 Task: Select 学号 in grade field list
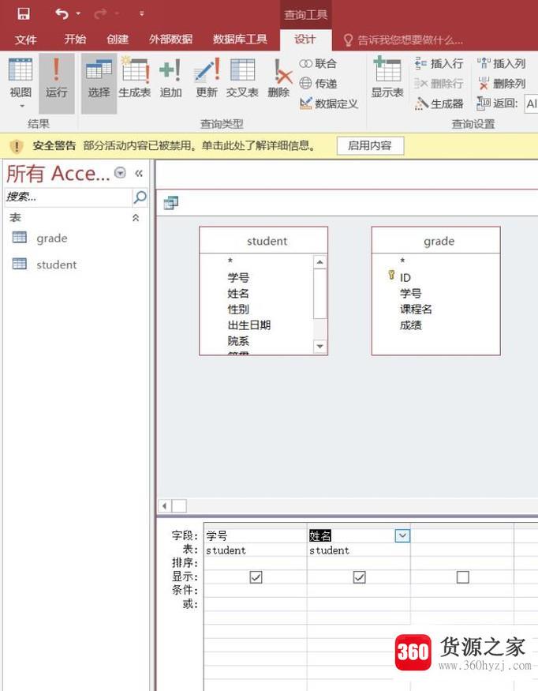(410, 294)
